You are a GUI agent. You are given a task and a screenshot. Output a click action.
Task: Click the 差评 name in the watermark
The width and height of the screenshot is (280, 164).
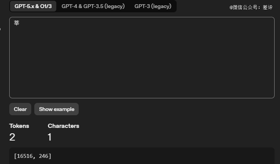pyautogui.click(x=268, y=7)
